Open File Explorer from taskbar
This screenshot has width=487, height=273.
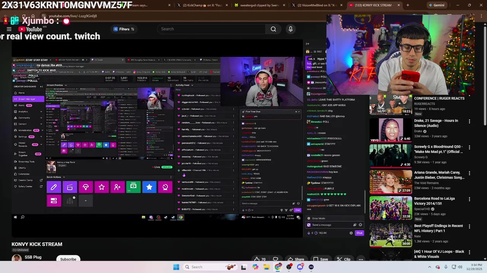pyautogui.click(x=266, y=267)
